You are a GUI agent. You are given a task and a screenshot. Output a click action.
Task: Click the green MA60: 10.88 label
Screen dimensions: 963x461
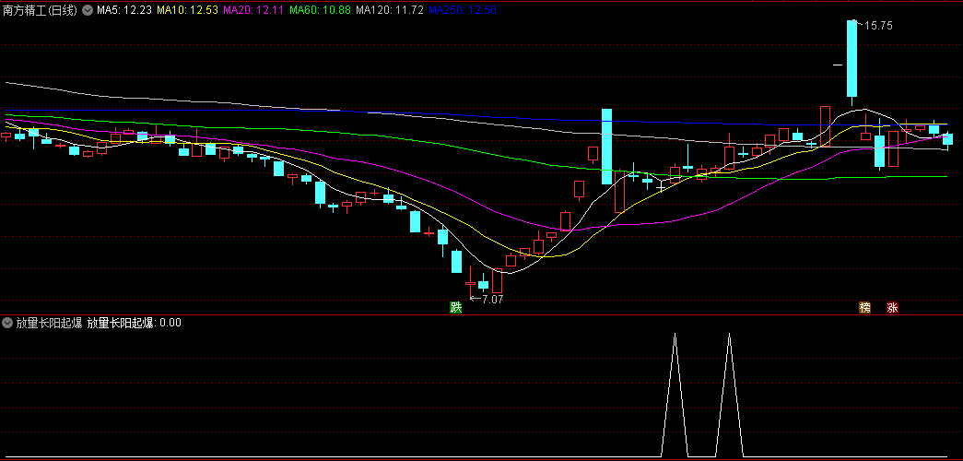320,10
